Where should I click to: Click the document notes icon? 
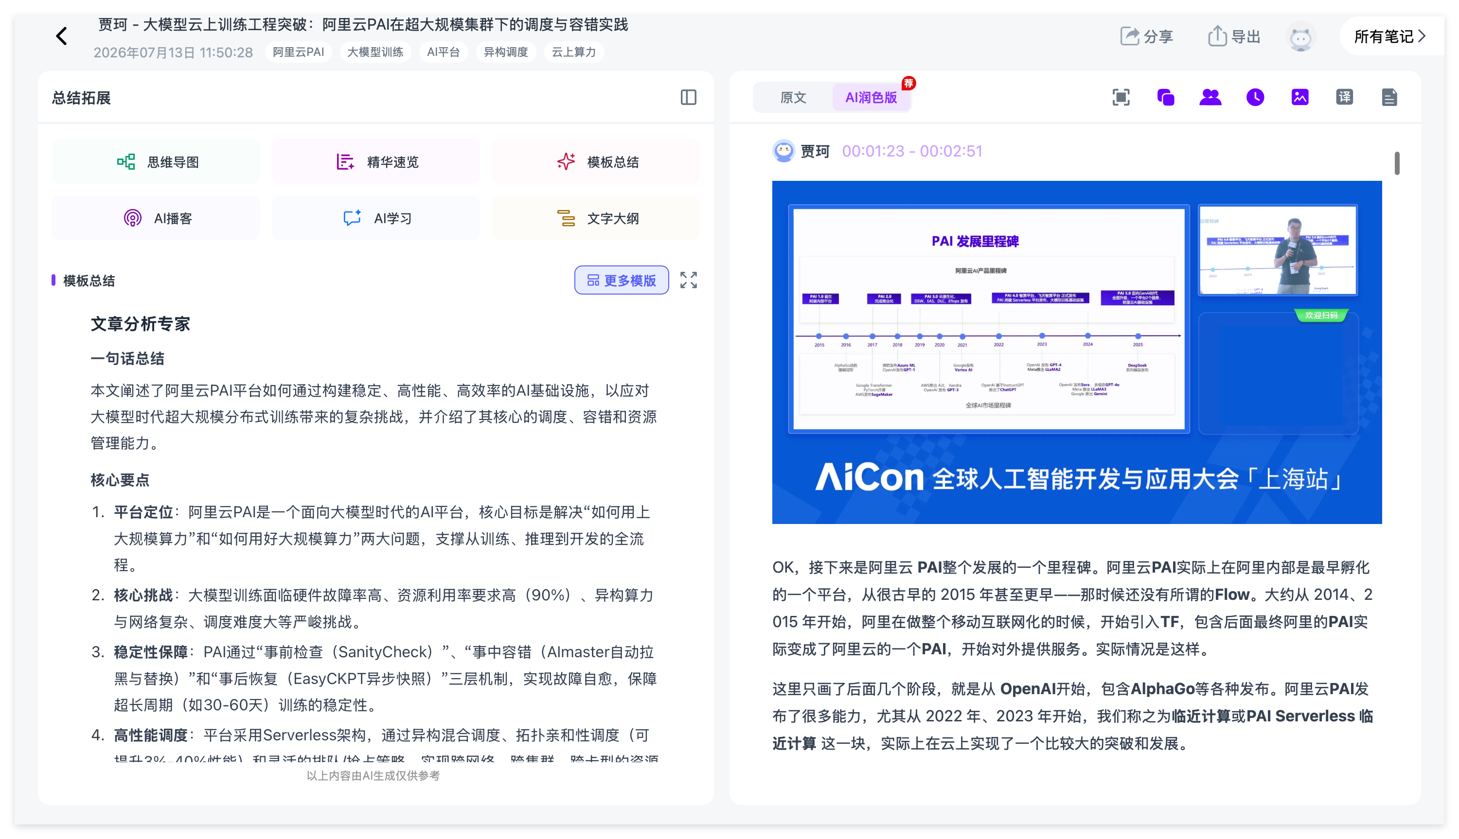pos(1390,97)
